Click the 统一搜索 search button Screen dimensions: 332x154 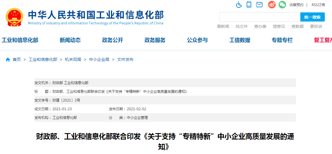312,17
